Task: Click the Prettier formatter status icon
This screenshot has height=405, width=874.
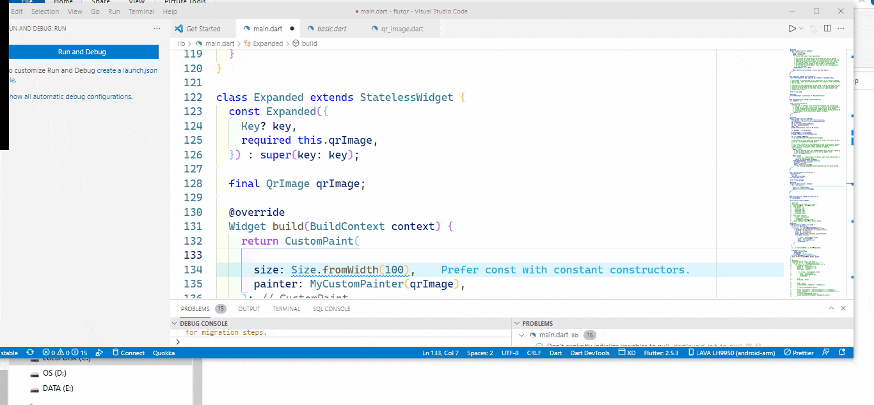Action: (x=799, y=352)
